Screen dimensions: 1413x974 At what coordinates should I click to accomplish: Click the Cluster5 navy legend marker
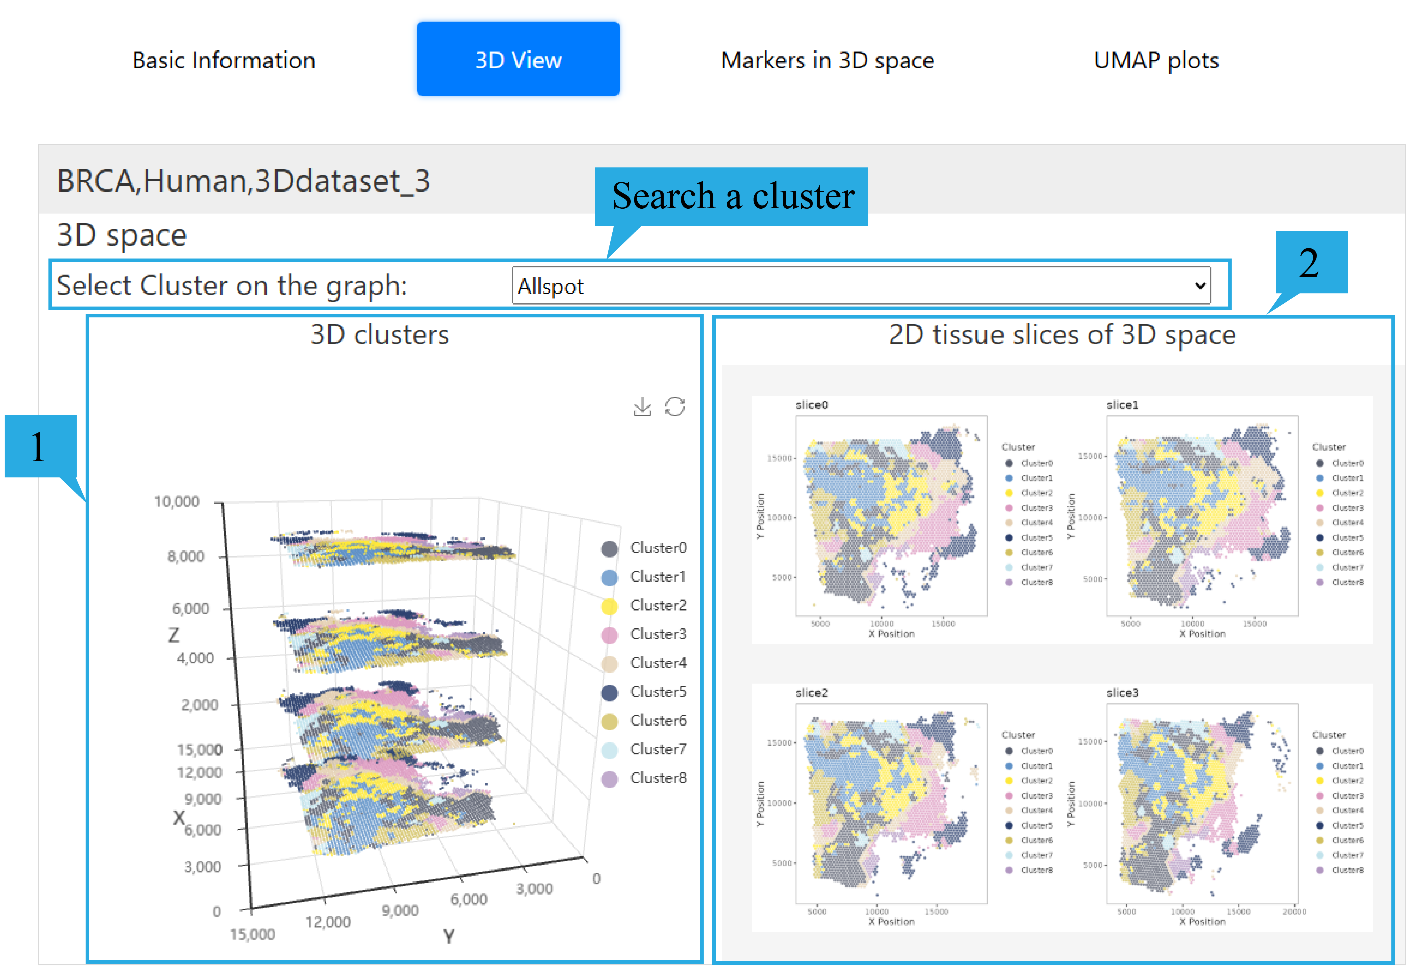point(609,693)
